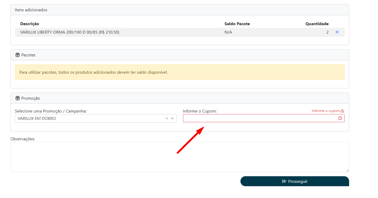Viewport: 378px width, 198px height.
Task: Click the red Informe o cupom error text
Action: pos(326,111)
